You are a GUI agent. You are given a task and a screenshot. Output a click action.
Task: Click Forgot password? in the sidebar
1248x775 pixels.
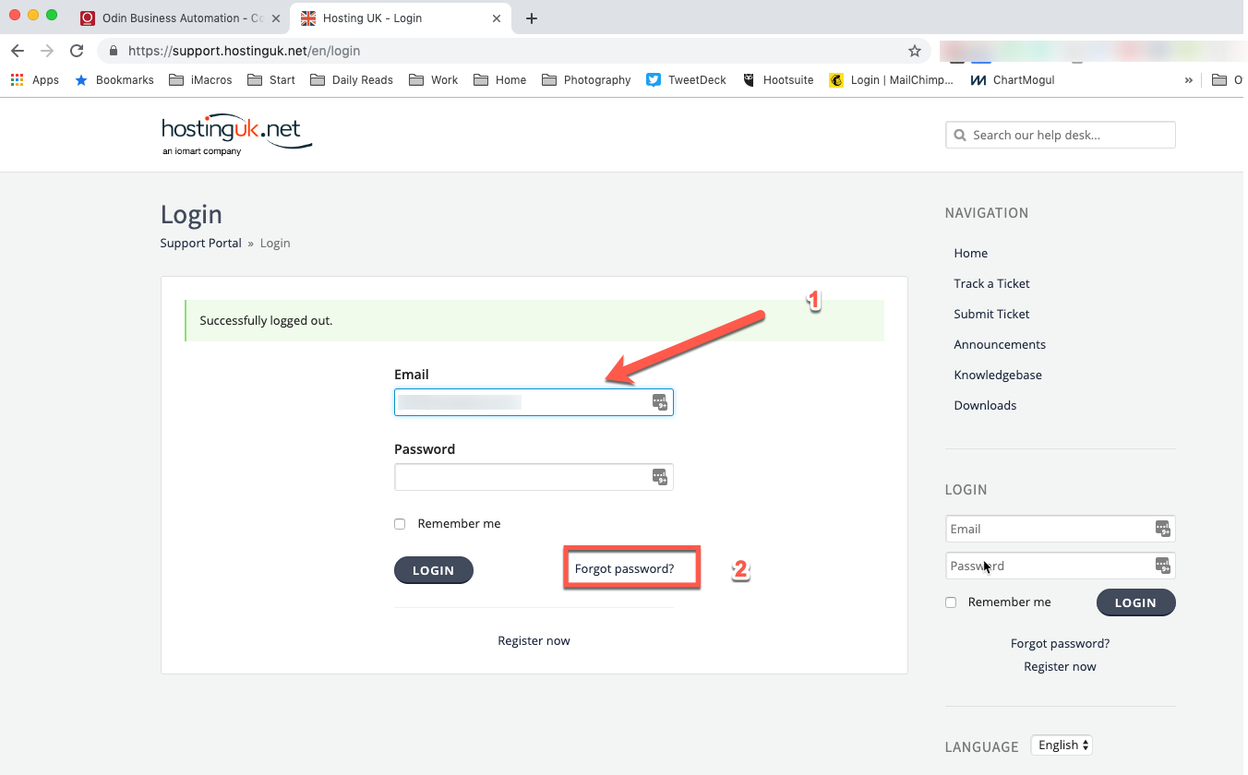1060,643
